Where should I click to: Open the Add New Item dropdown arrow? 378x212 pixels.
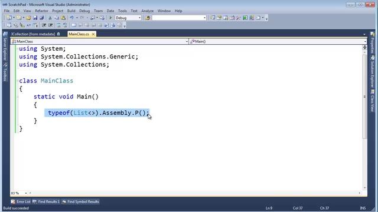pyautogui.click(x=24, y=18)
